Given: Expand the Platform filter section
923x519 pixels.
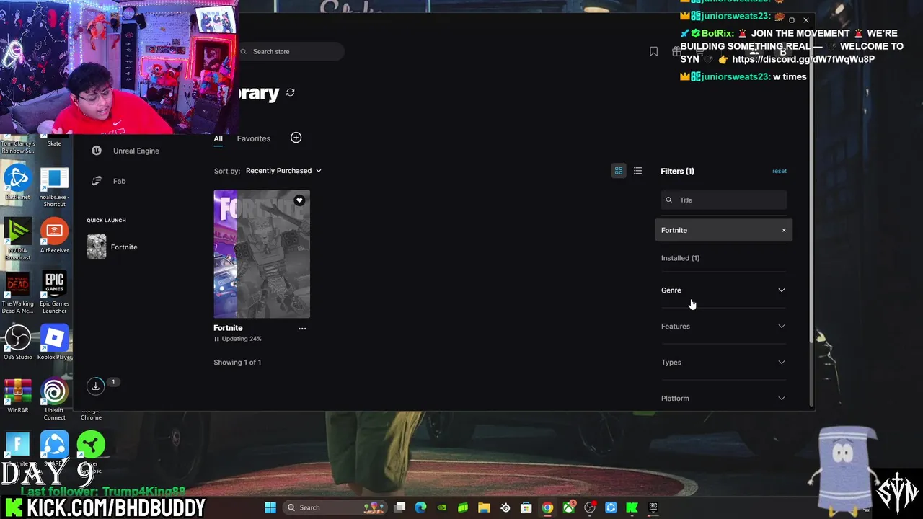Looking at the screenshot, I should tap(723, 398).
